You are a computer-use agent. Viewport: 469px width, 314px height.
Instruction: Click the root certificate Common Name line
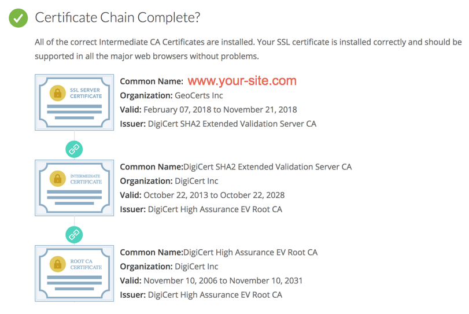219,252
